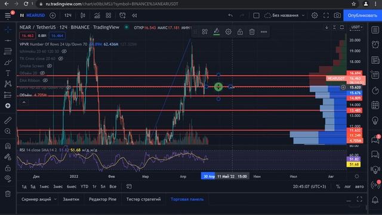Select the YTD time range
Image resolution: width=382 pixels, height=215 pixels.
(x=85, y=186)
